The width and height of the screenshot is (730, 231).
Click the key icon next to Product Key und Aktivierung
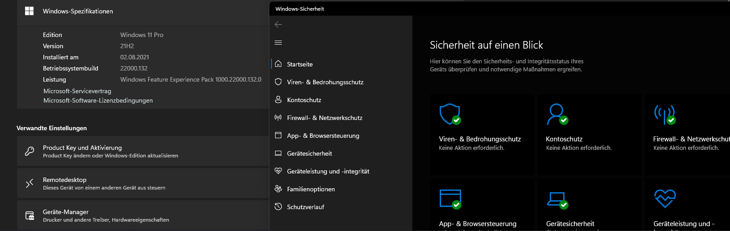pyautogui.click(x=30, y=151)
